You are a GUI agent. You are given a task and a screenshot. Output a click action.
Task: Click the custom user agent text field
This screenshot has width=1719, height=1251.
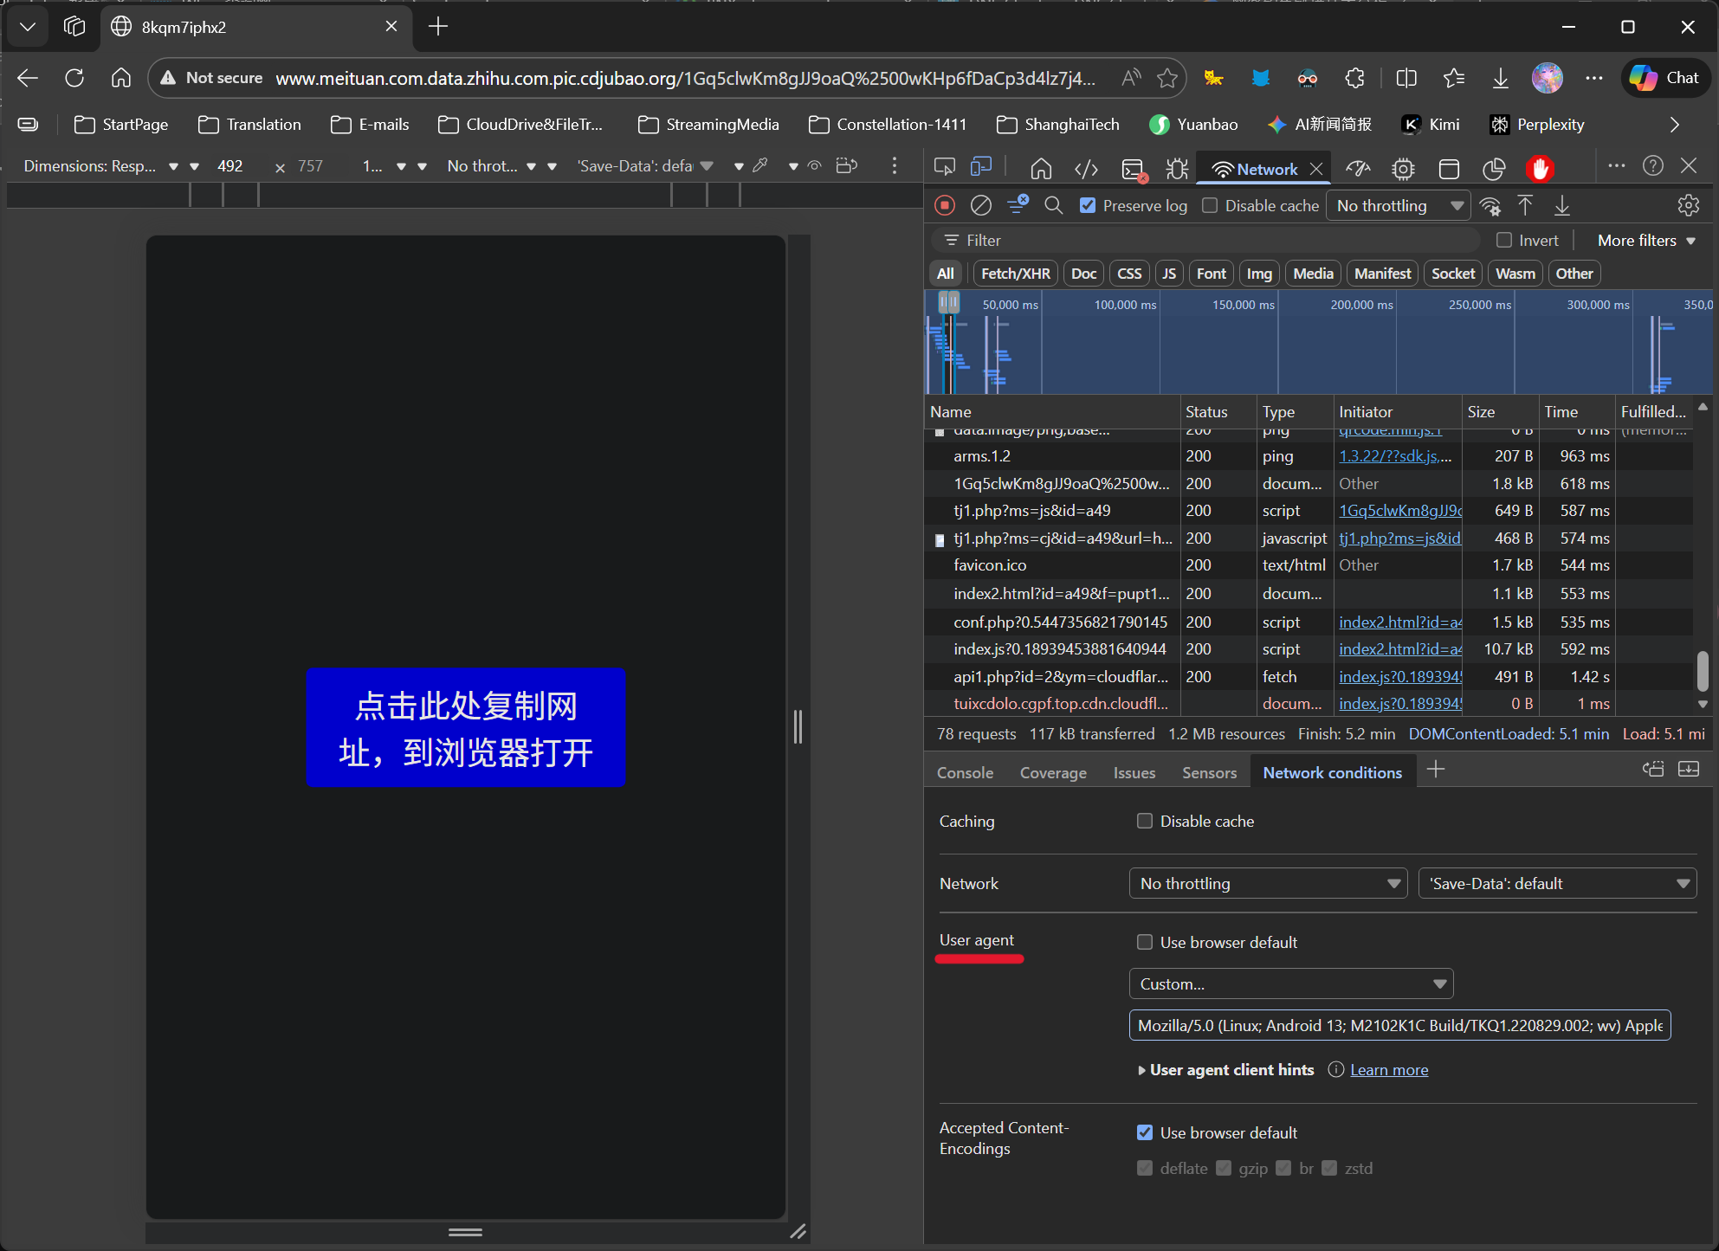click(1399, 1025)
